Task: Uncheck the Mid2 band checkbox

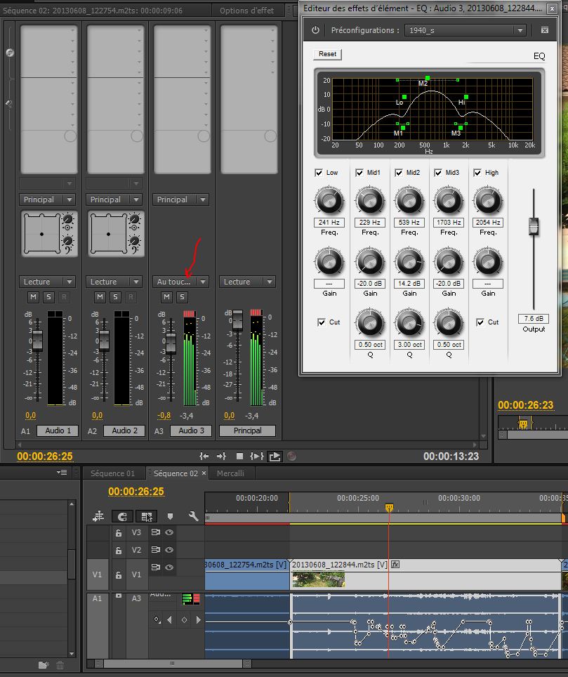Action: pyautogui.click(x=399, y=173)
